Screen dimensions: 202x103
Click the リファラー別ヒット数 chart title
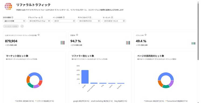coord(83,56)
